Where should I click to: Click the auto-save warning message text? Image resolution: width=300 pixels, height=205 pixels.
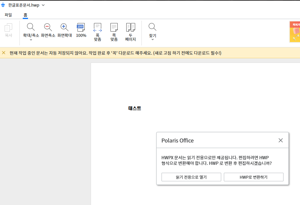tap(115, 53)
